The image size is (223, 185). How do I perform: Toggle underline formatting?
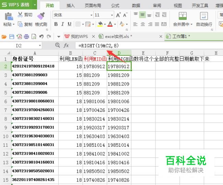[x=70, y=24]
